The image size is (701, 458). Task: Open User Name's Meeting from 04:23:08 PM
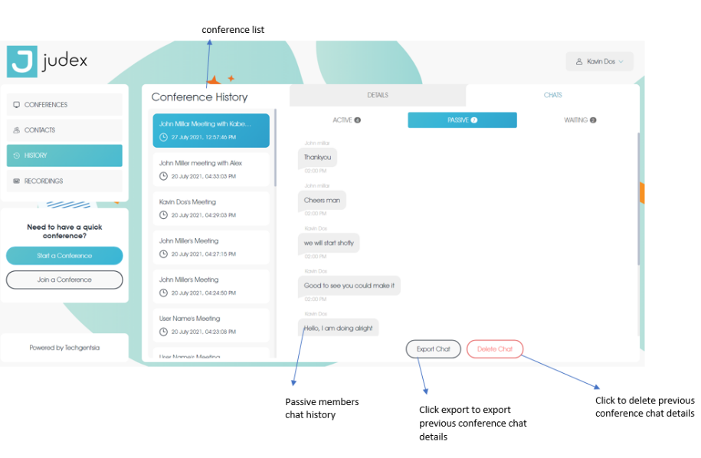click(x=211, y=325)
